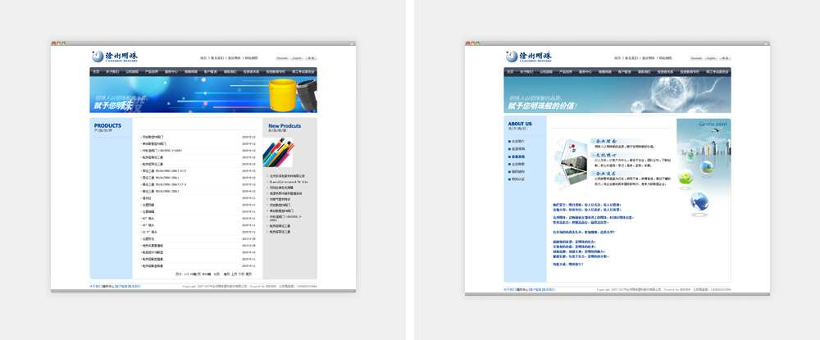Click the company logo in the left window
This screenshot has height=340, width=820.
pos(115,56)
